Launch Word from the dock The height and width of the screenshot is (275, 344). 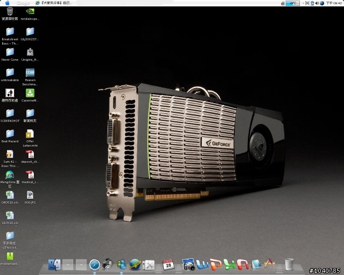point(202,264)
